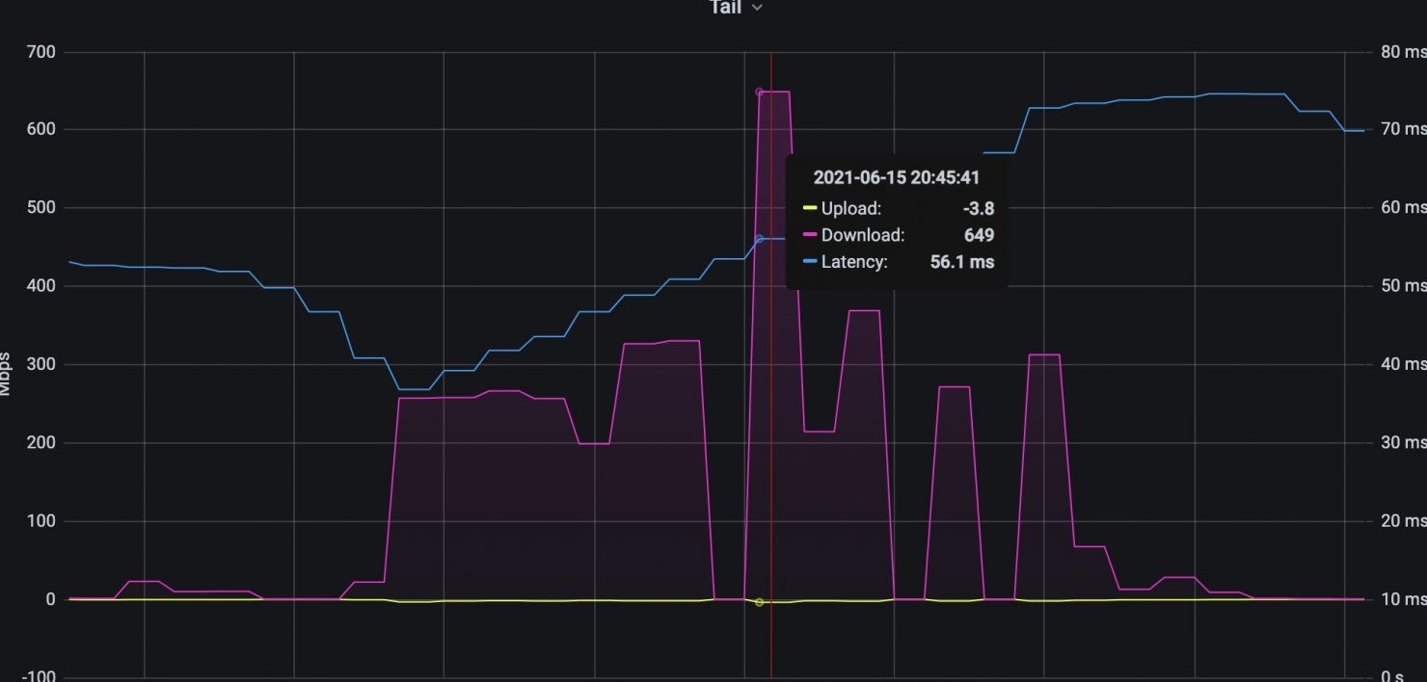Click the chevron next to Tail title
Viewport: 1427px width, 682px height.
click(x=757, y=7)
